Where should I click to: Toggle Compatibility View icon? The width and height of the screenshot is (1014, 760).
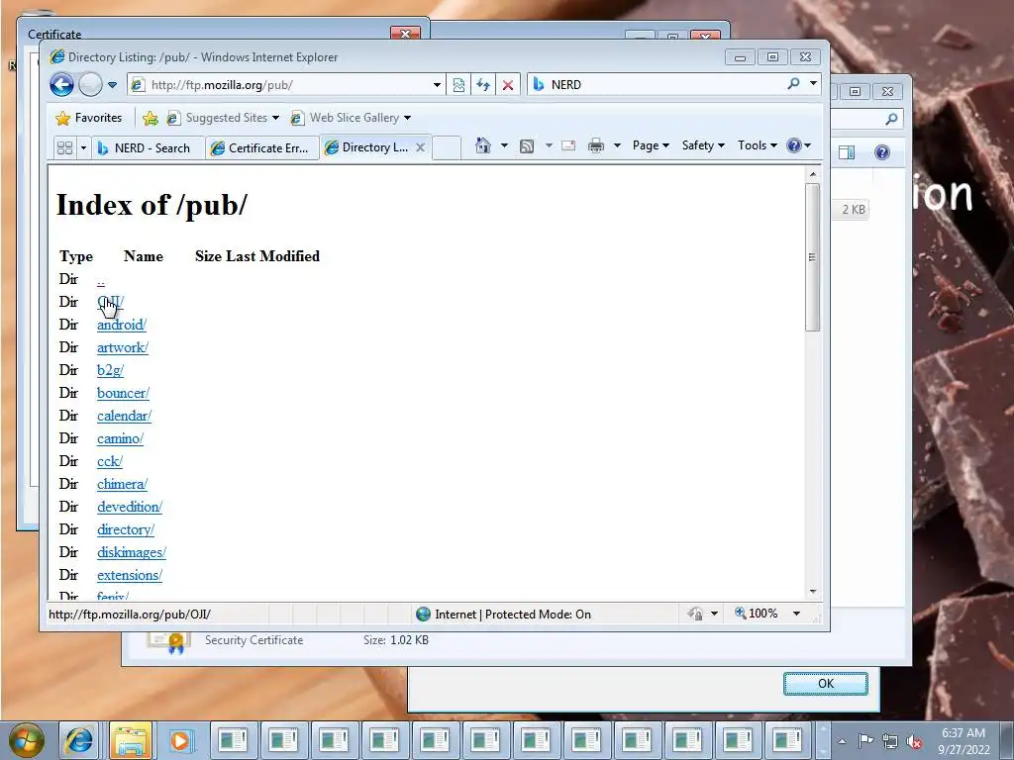click(458, 85)
